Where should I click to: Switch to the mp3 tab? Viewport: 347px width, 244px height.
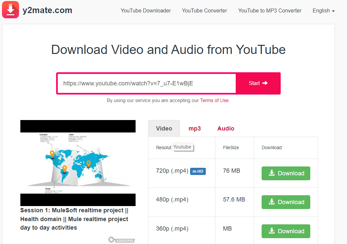click(195, 129)
